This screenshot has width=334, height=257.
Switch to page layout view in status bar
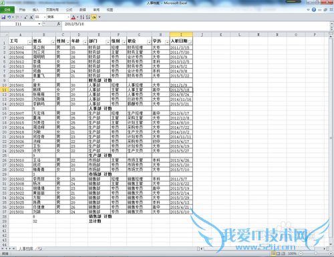[278, 254]
